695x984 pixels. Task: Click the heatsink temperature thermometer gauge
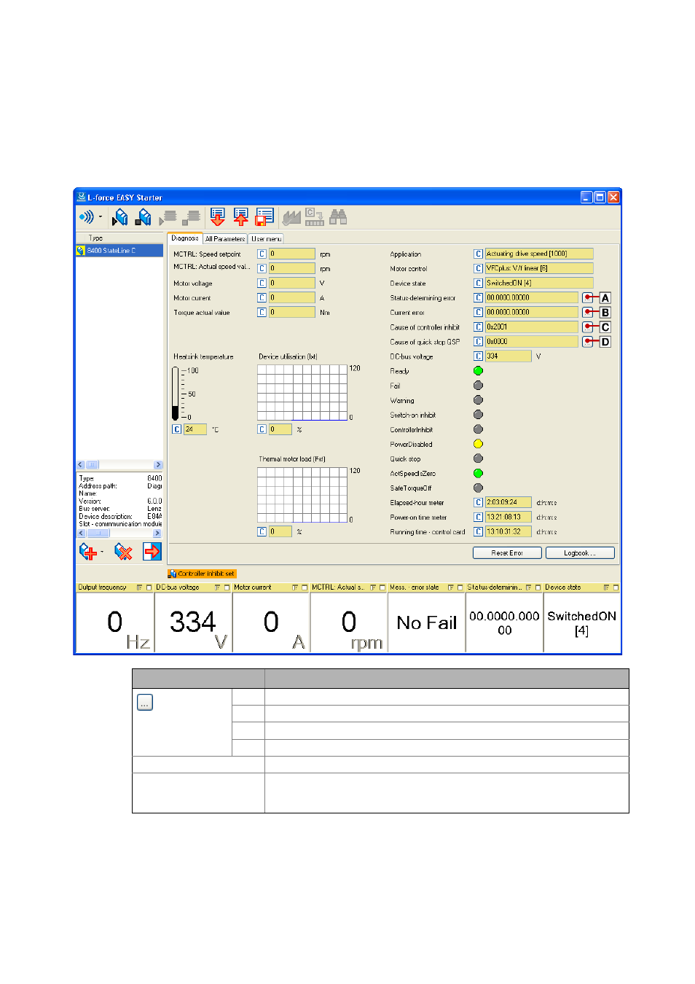tap(176, 394)
